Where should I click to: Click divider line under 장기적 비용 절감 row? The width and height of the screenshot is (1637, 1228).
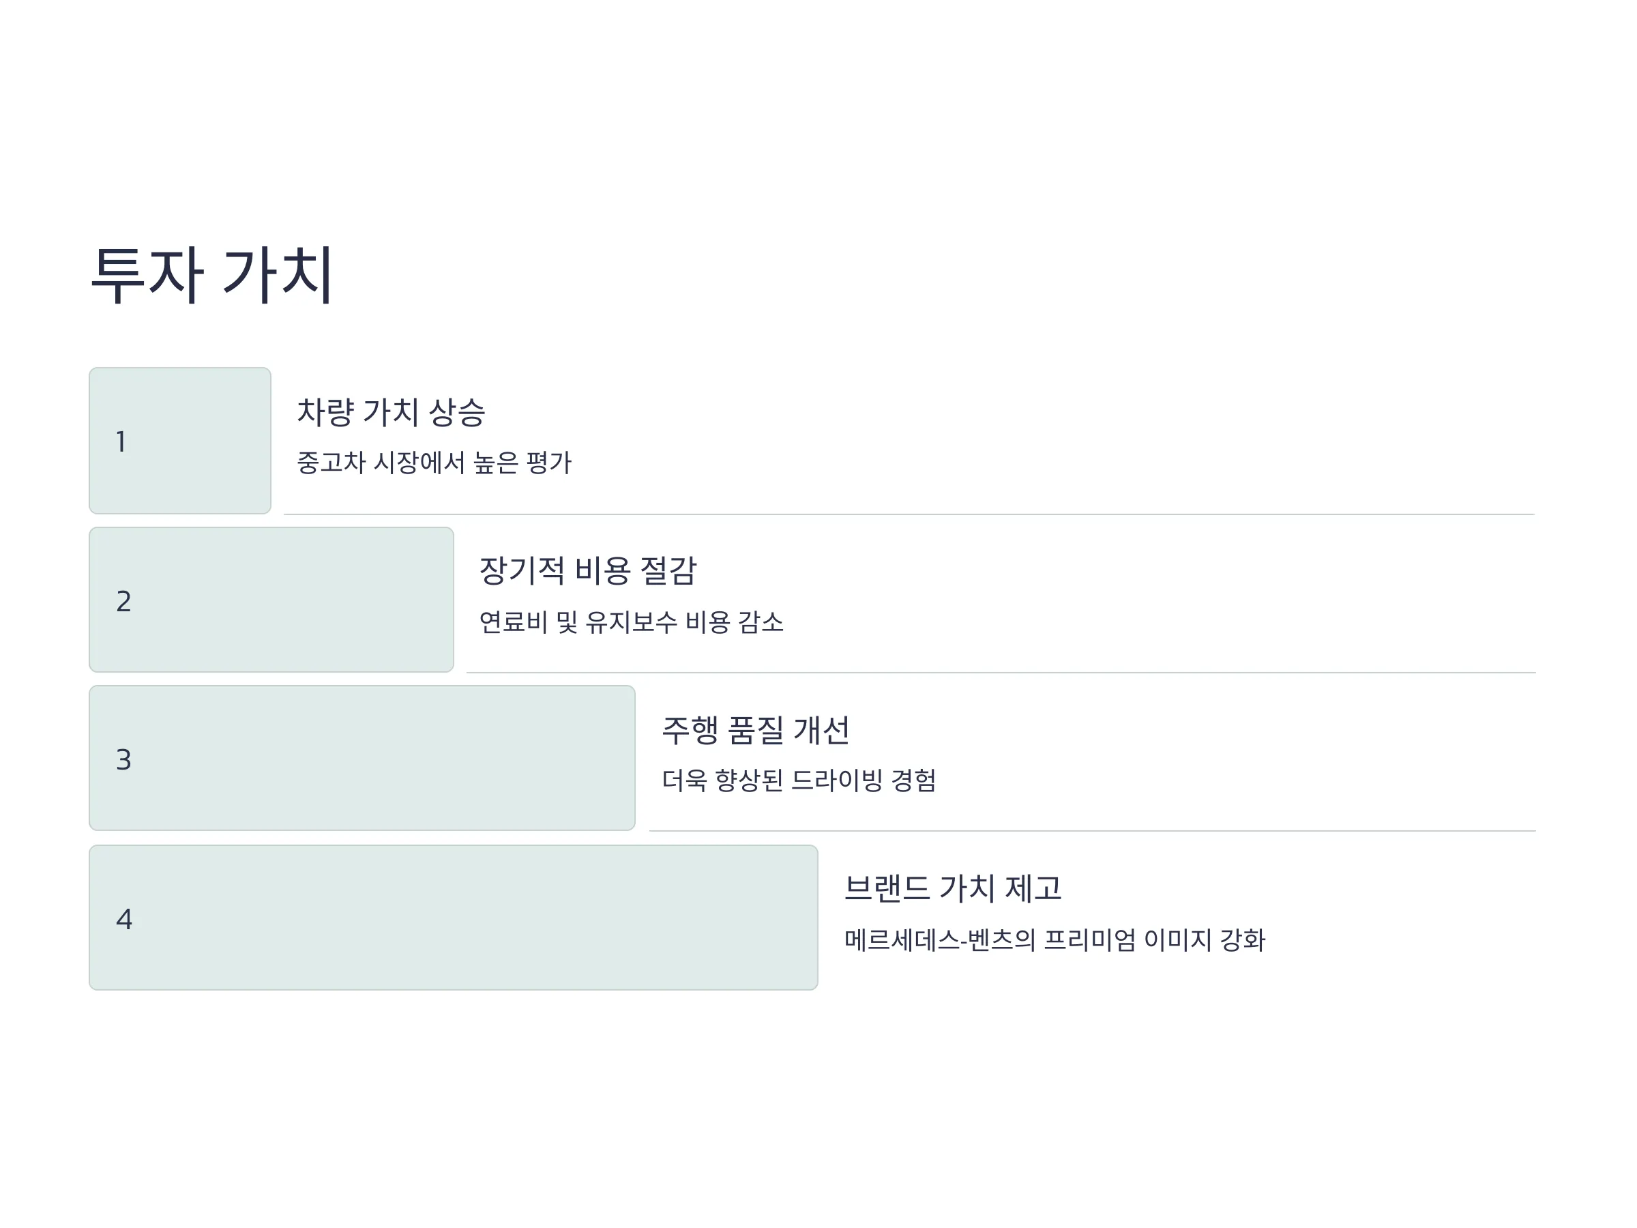[1001, 673]
